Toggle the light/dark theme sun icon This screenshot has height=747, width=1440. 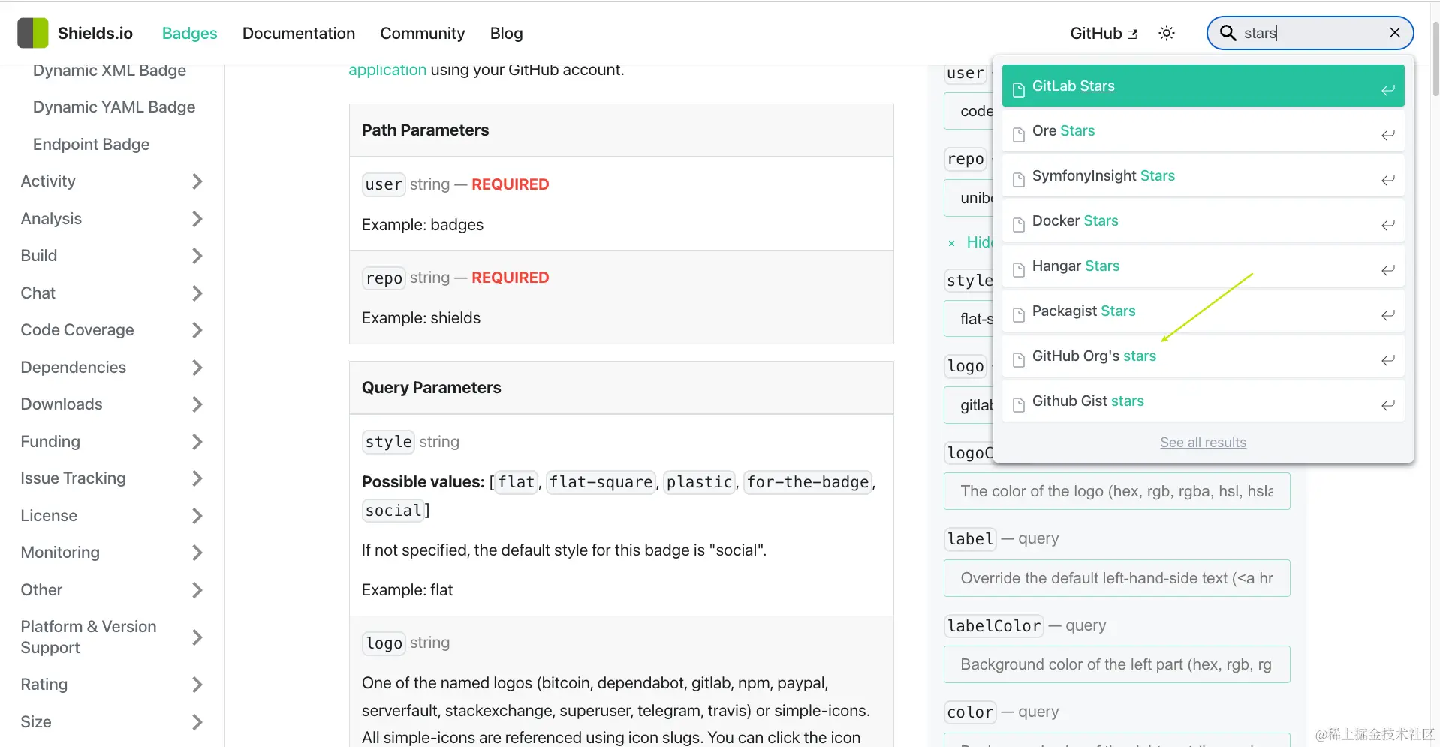click(x=1167, y=33)
